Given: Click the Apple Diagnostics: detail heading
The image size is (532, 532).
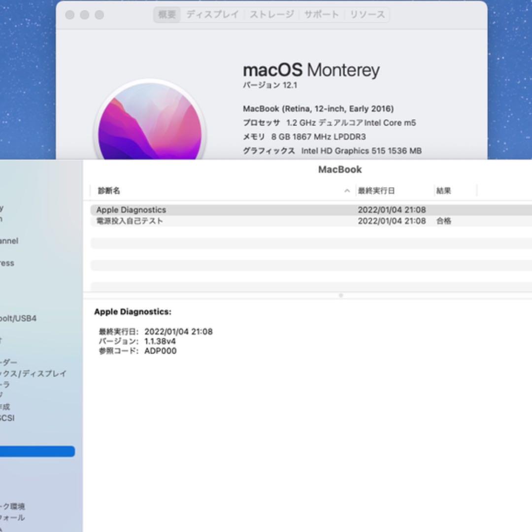Looking at the screenshot, I should [x=133, y=312].
